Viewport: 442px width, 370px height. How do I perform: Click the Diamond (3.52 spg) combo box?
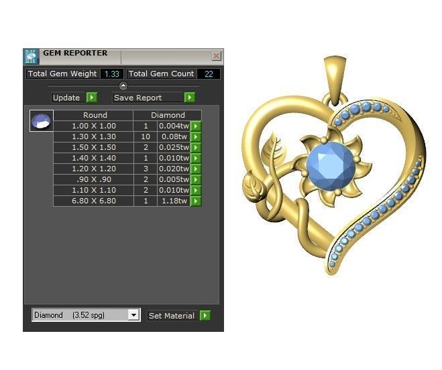(86, 315)
